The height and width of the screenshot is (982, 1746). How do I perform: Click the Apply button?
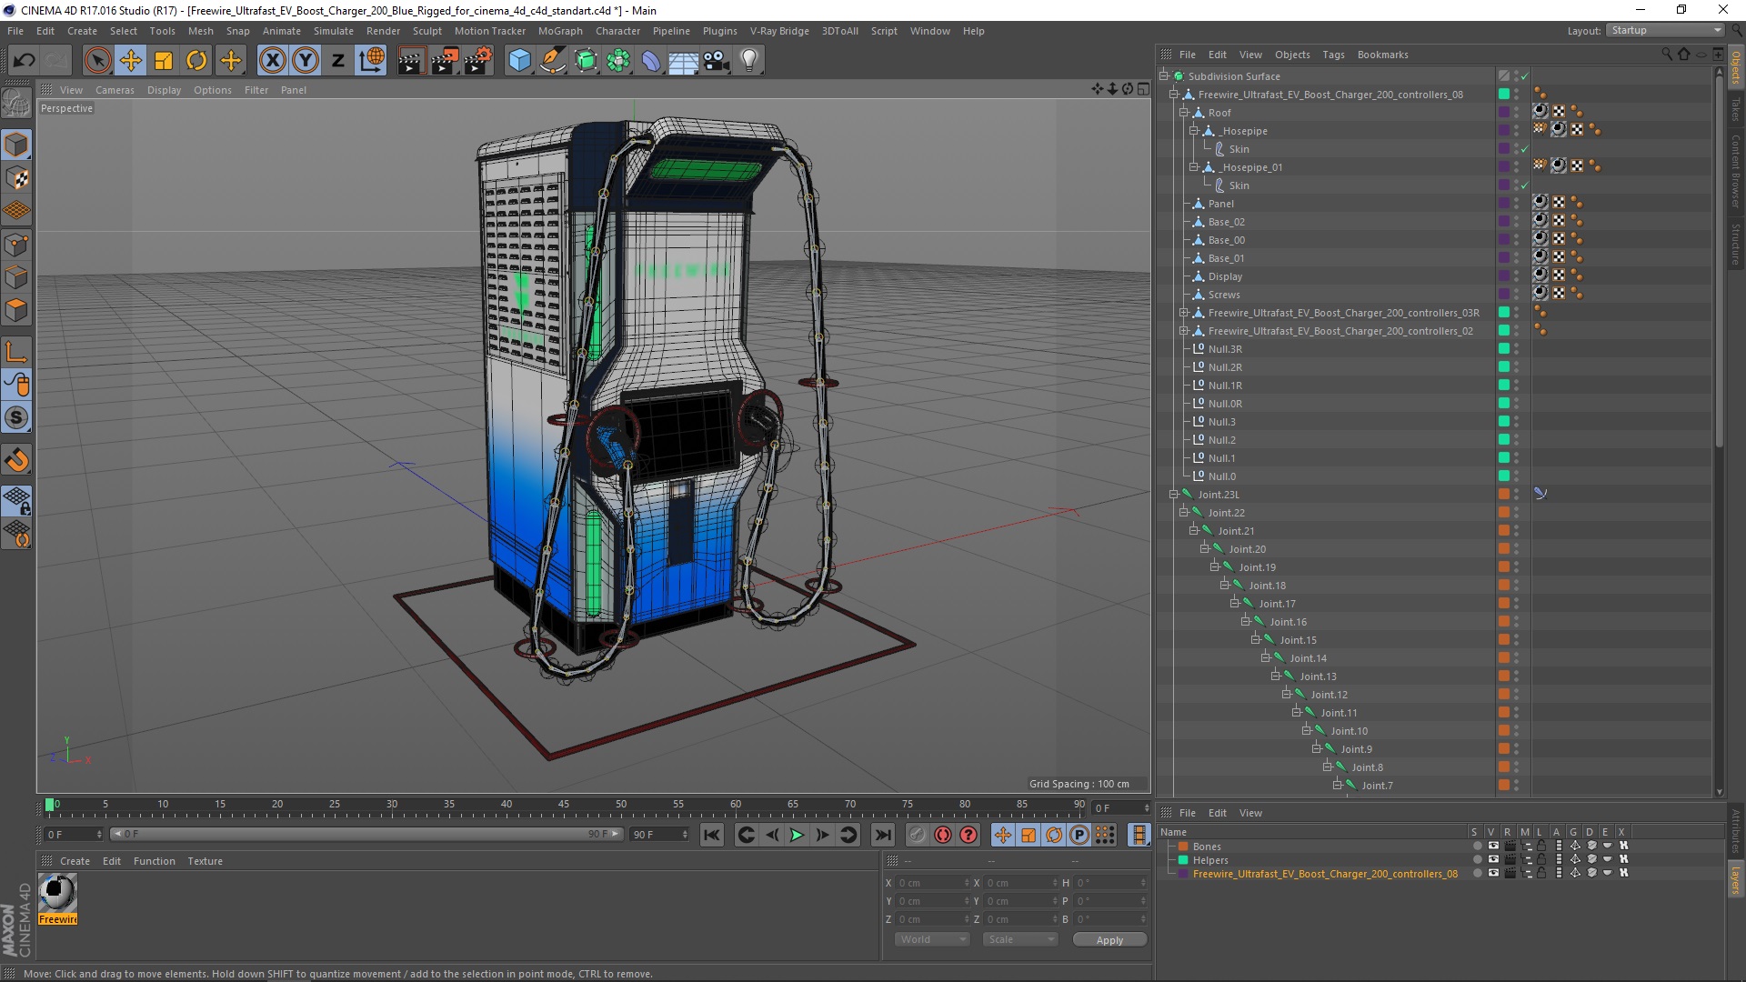point(1109,940)
